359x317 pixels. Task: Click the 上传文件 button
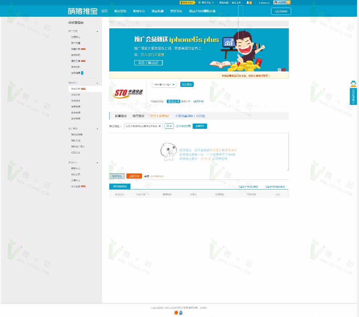[200, 126]
